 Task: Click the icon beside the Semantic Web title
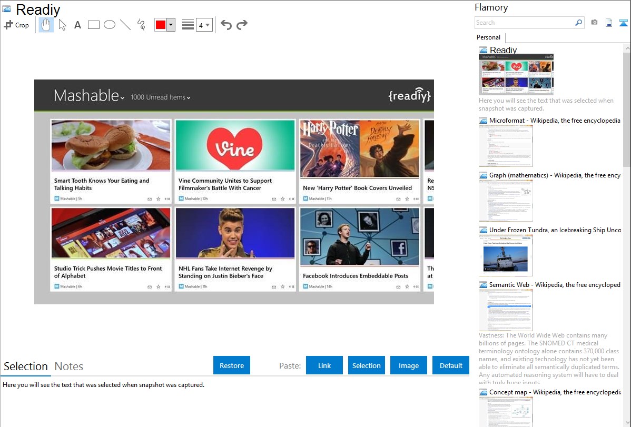(483, 285)
